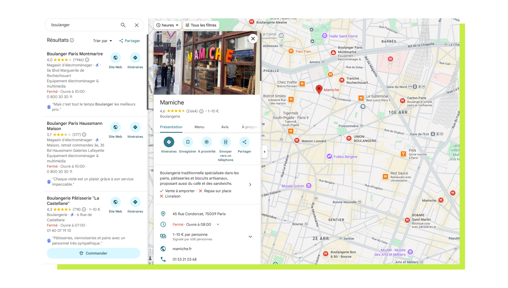Switch to the Menu tab

tap(199, 127)
